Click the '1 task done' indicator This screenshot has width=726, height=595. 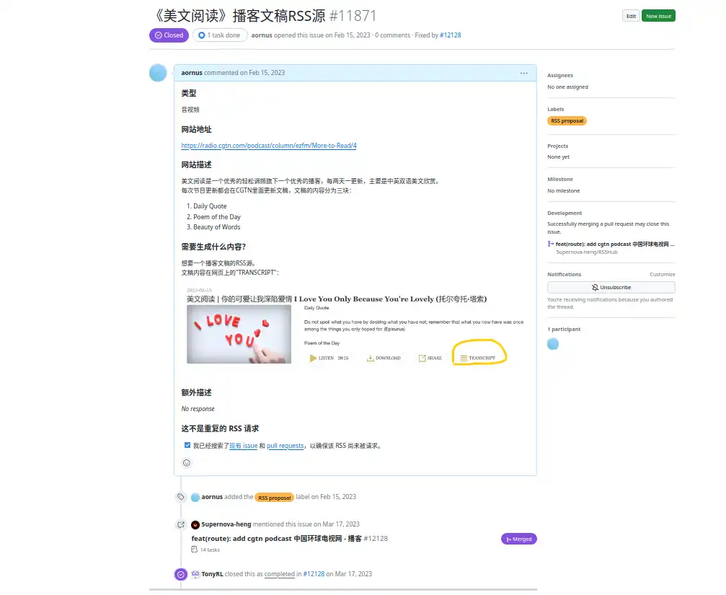pos(220,35)
